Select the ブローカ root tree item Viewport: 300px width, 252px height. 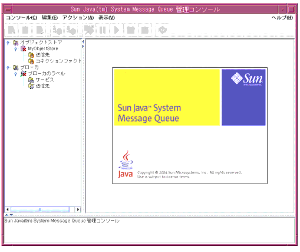29,67
